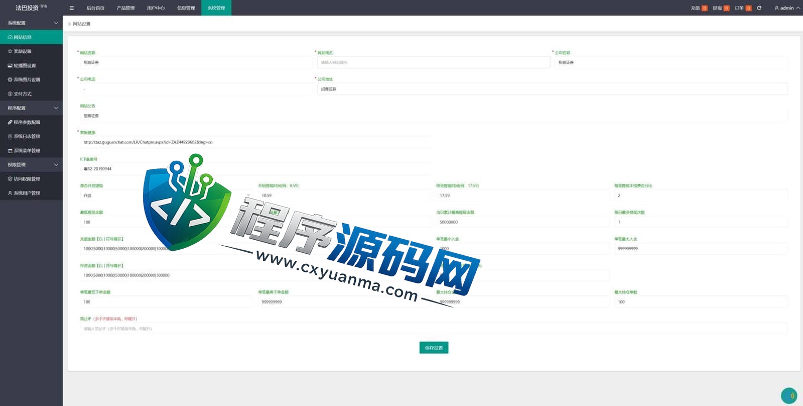
Task: Focus the 公司地址 input field
Action: 553,89
